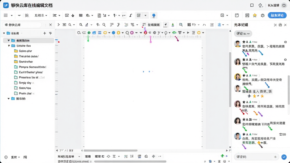
Task: Toggle the highlighted layout button in the top toolbar
Action: pos(139,16)
